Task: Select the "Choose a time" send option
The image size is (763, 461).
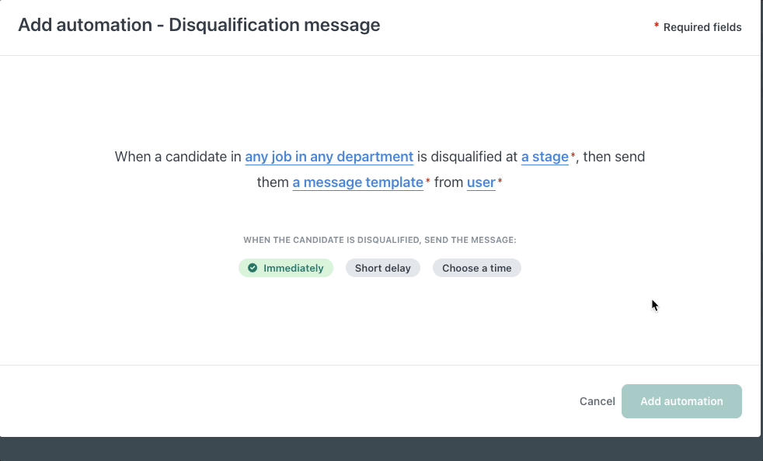Action: (476, 268)
